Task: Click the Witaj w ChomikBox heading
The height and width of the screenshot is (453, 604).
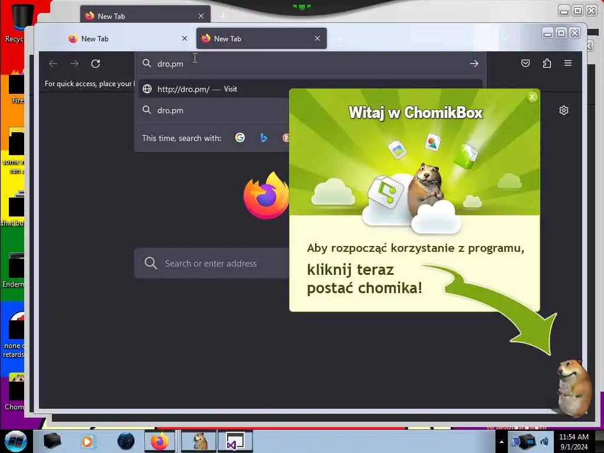Action: (415, 113)
